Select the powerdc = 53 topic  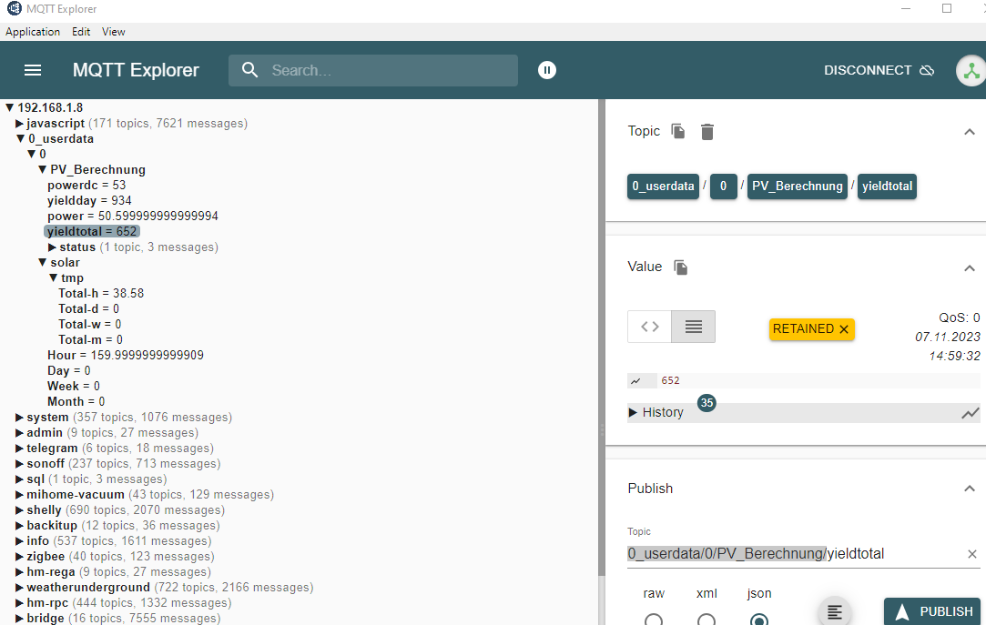coord(86,186)
